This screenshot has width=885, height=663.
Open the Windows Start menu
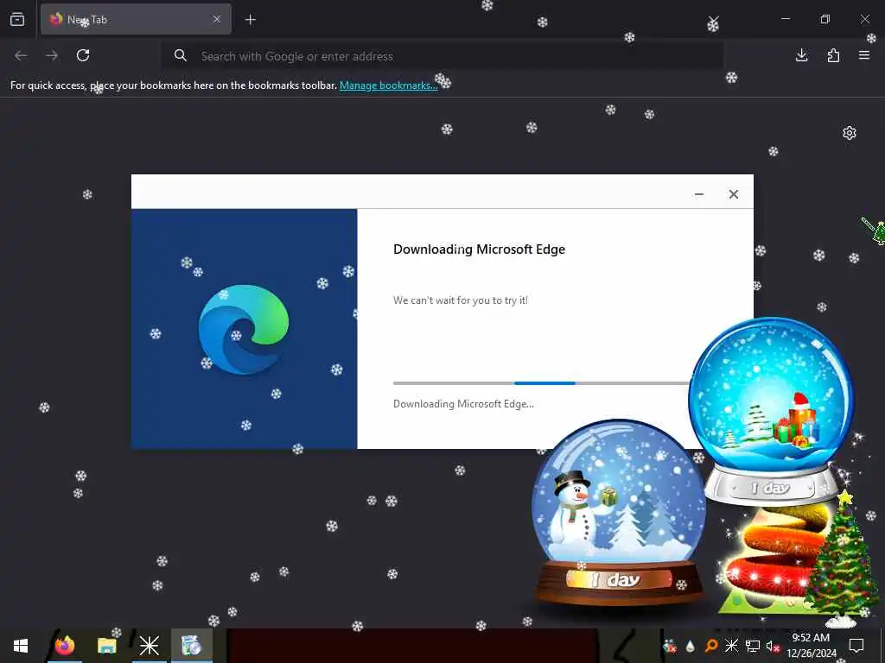(x=21, y=646)
